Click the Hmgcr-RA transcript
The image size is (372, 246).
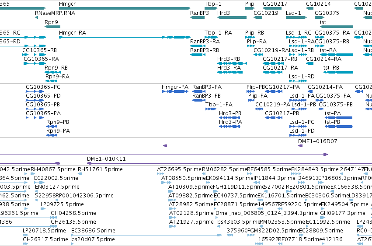coord(125,37)
